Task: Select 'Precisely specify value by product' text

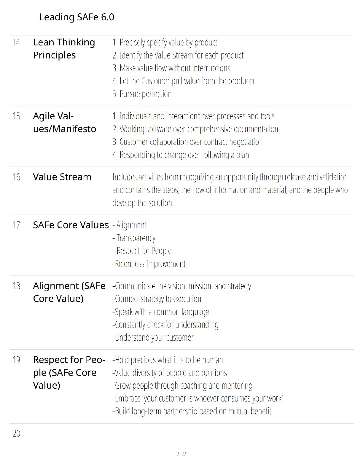Action: pos(165,43)
